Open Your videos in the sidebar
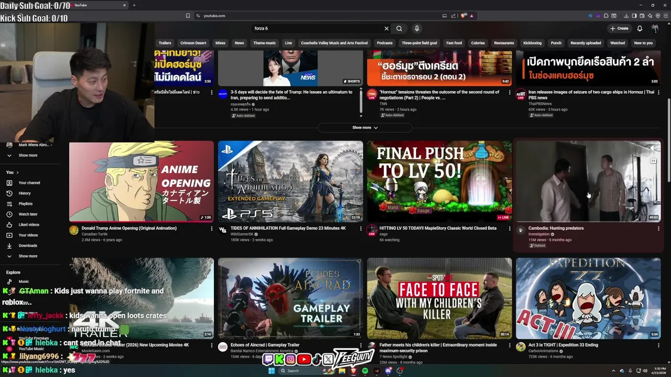Screen dimensions: 671x377 click(x=28, y=235)
